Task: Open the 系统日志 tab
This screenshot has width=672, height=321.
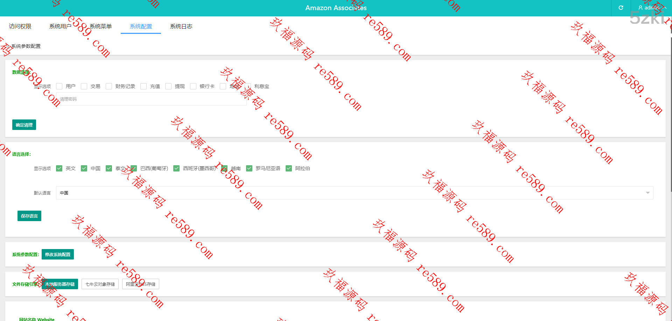Action: (x=181, y=26)
